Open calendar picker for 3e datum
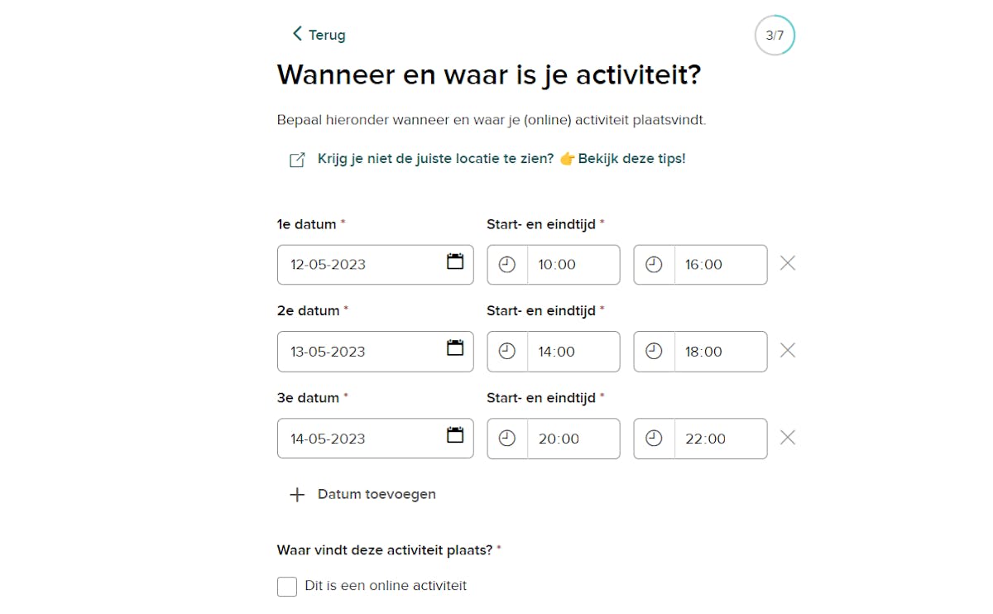993x614 pixels. pos(455,435)
